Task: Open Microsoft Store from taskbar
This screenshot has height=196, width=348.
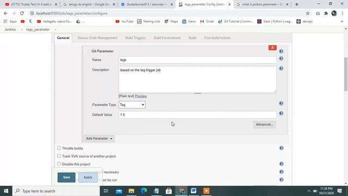Action: click(169, 191)
